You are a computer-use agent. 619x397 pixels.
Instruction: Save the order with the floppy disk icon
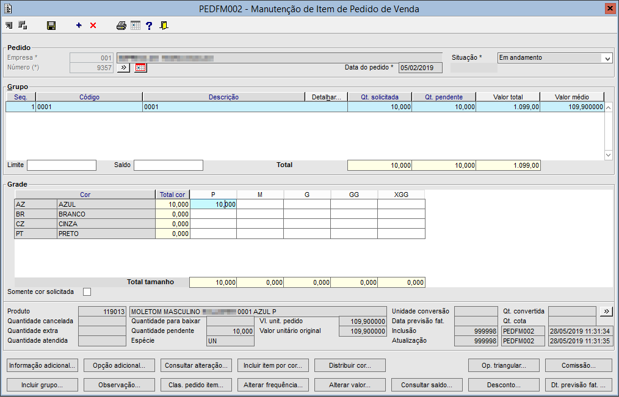tap(51, 26)
